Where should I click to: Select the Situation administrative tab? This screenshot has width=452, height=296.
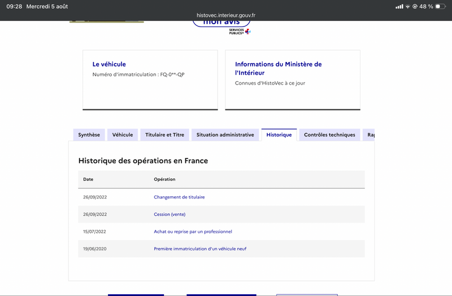coord(225,135)
